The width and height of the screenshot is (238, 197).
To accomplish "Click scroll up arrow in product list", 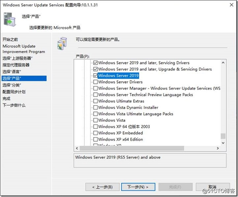I will point(223,63).
